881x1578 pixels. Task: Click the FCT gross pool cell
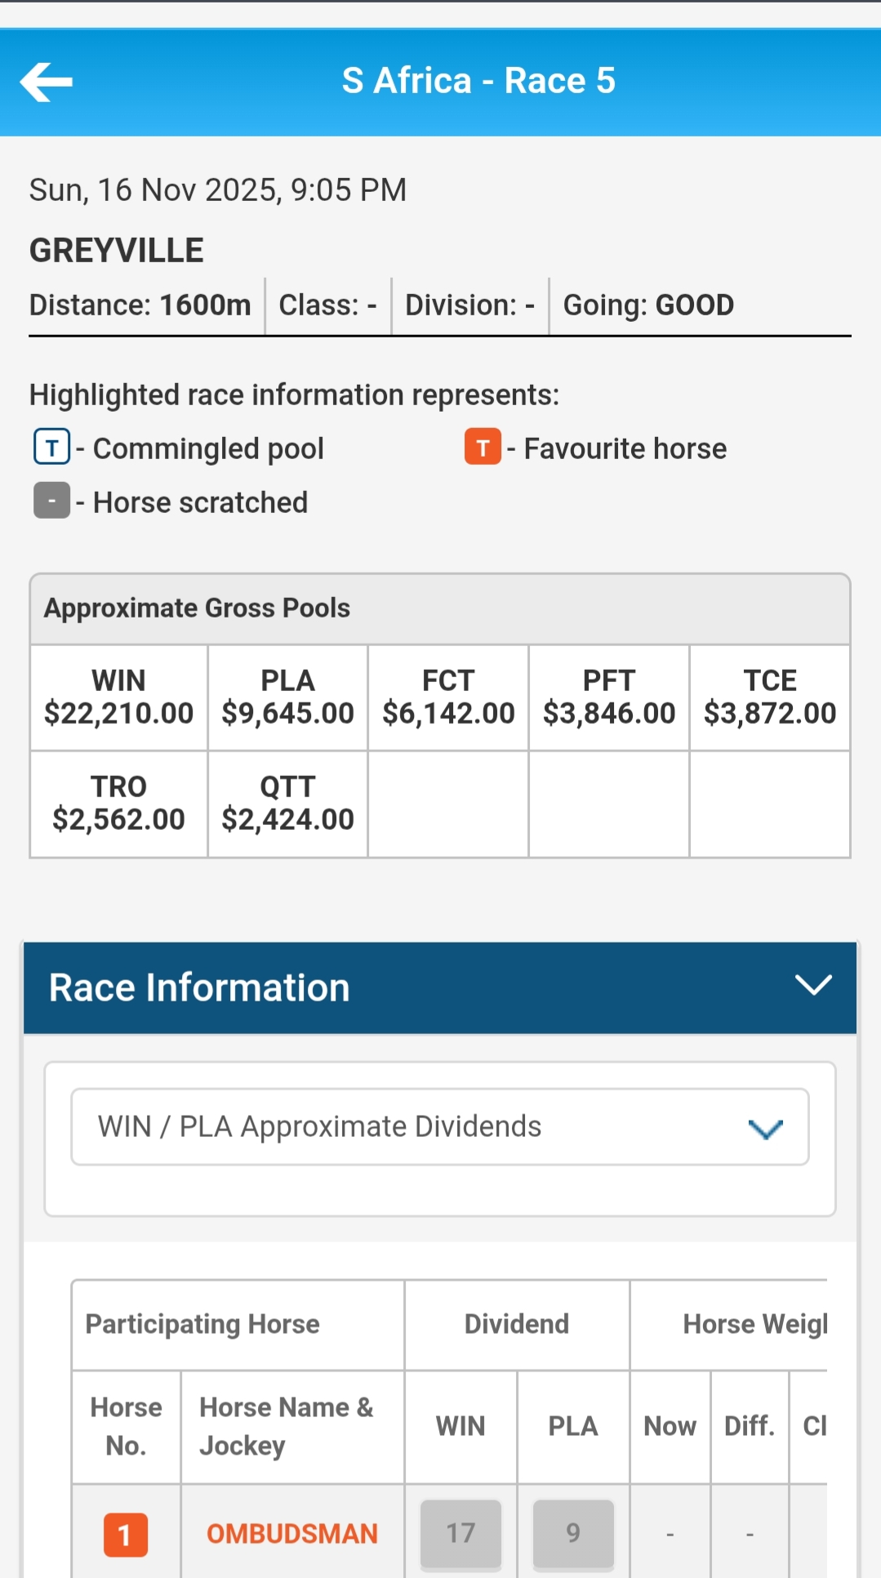(x=448, y=698)
